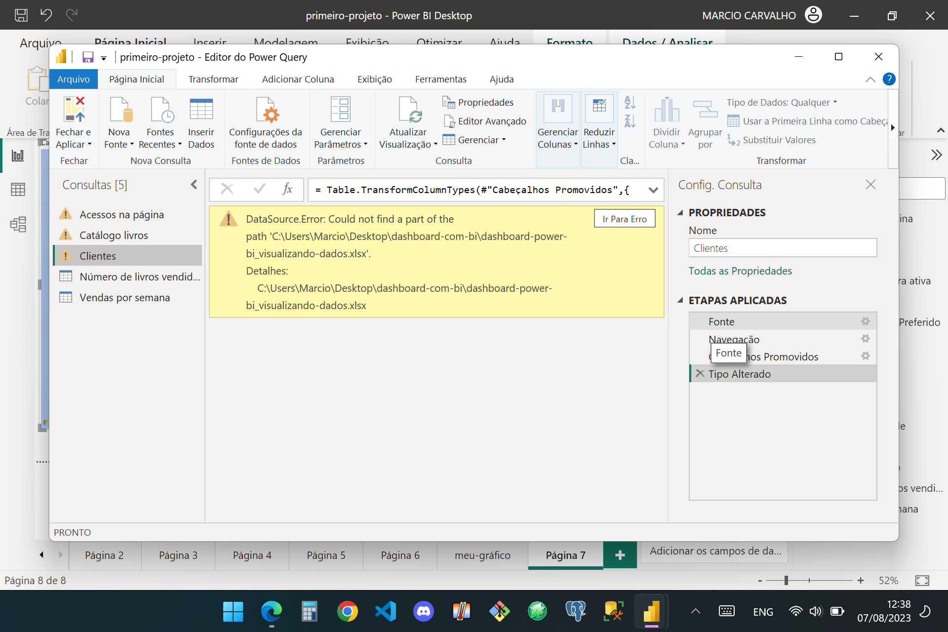Click Ir Para Erro button
Screen dimensions: 948x632
pyautogui.click(x=625, y=219)
